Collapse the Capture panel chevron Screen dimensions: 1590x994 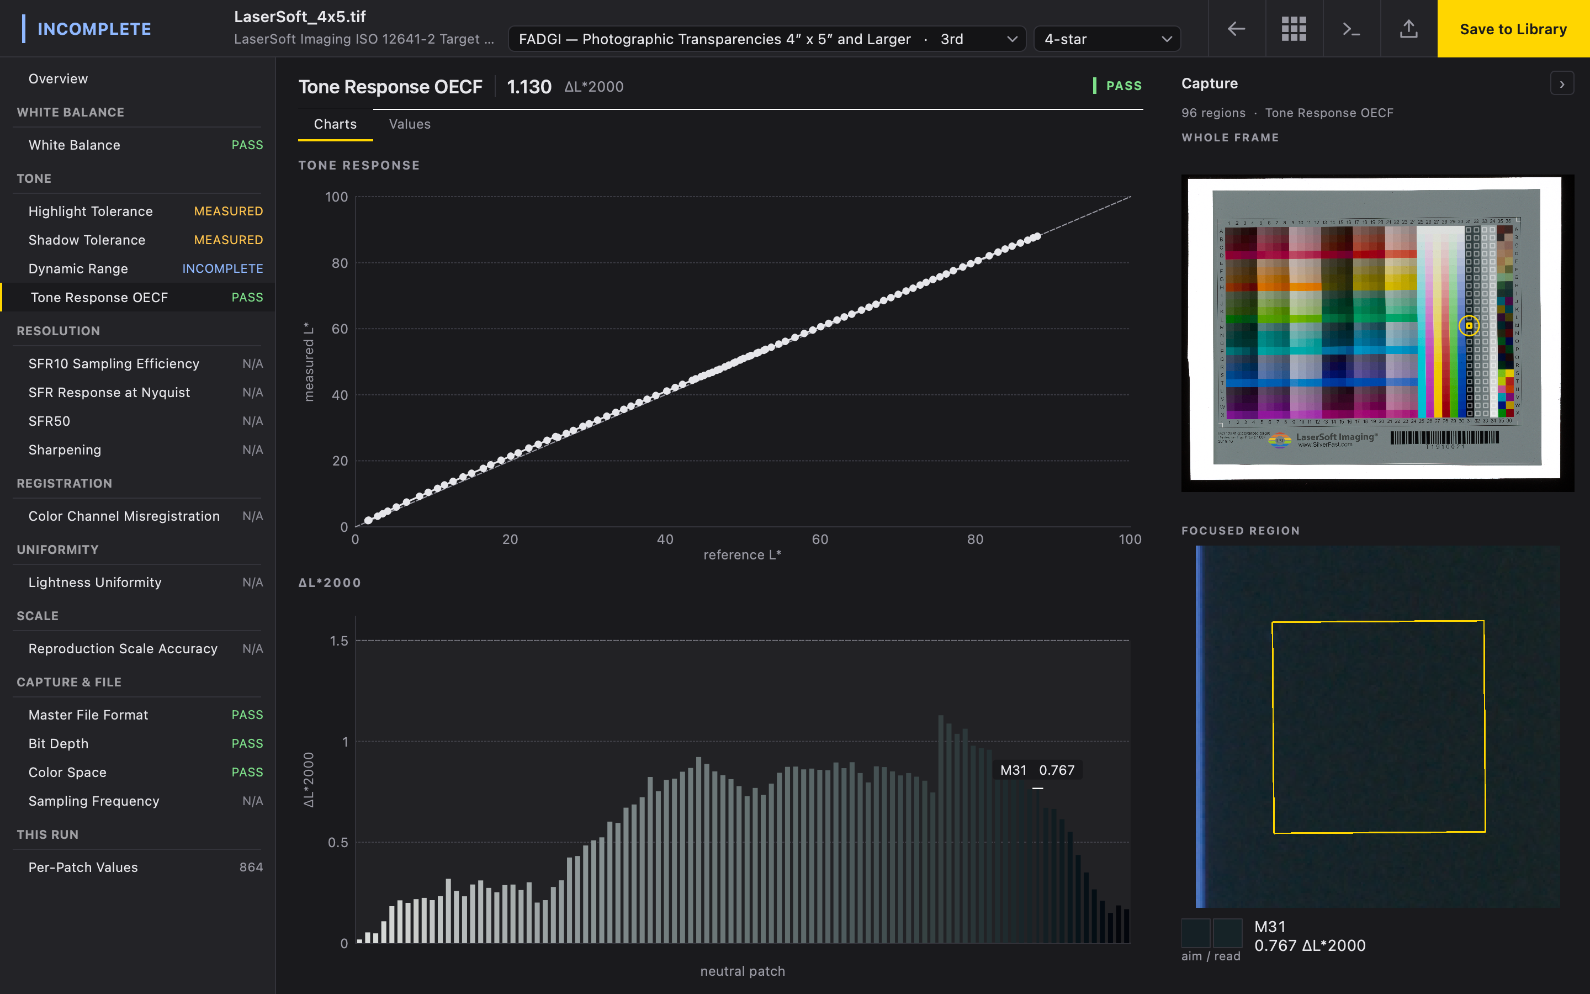coord(1562,84)
